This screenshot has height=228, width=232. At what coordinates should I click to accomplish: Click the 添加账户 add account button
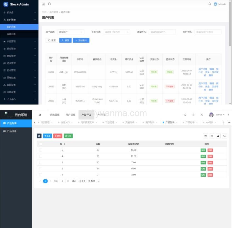[81, 40]
